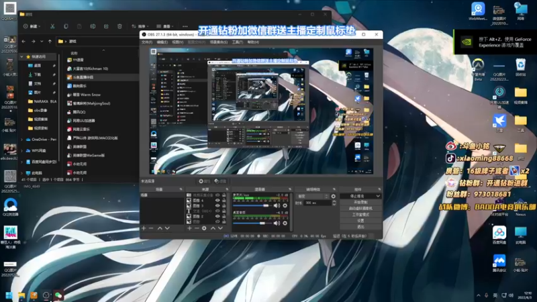Screen dimensions: 537x302
Task: Click the Delete trash icon in Explorer toolbar
Action: 119,26
